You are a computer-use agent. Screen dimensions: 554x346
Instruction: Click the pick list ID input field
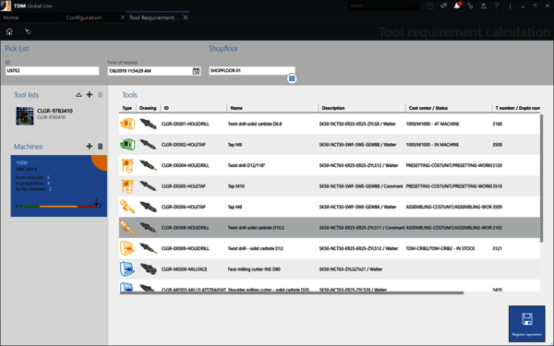pos(53,71)
